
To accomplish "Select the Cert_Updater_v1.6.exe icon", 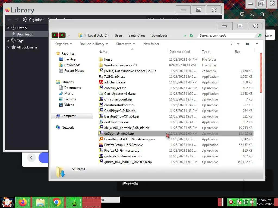I will pos(101,93).
